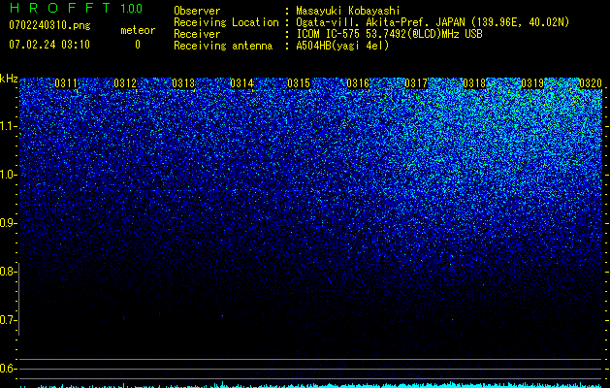Click the ICOM IC-575 53.7492 MHz receiver text
610x388 pixels.
[389, 34]
